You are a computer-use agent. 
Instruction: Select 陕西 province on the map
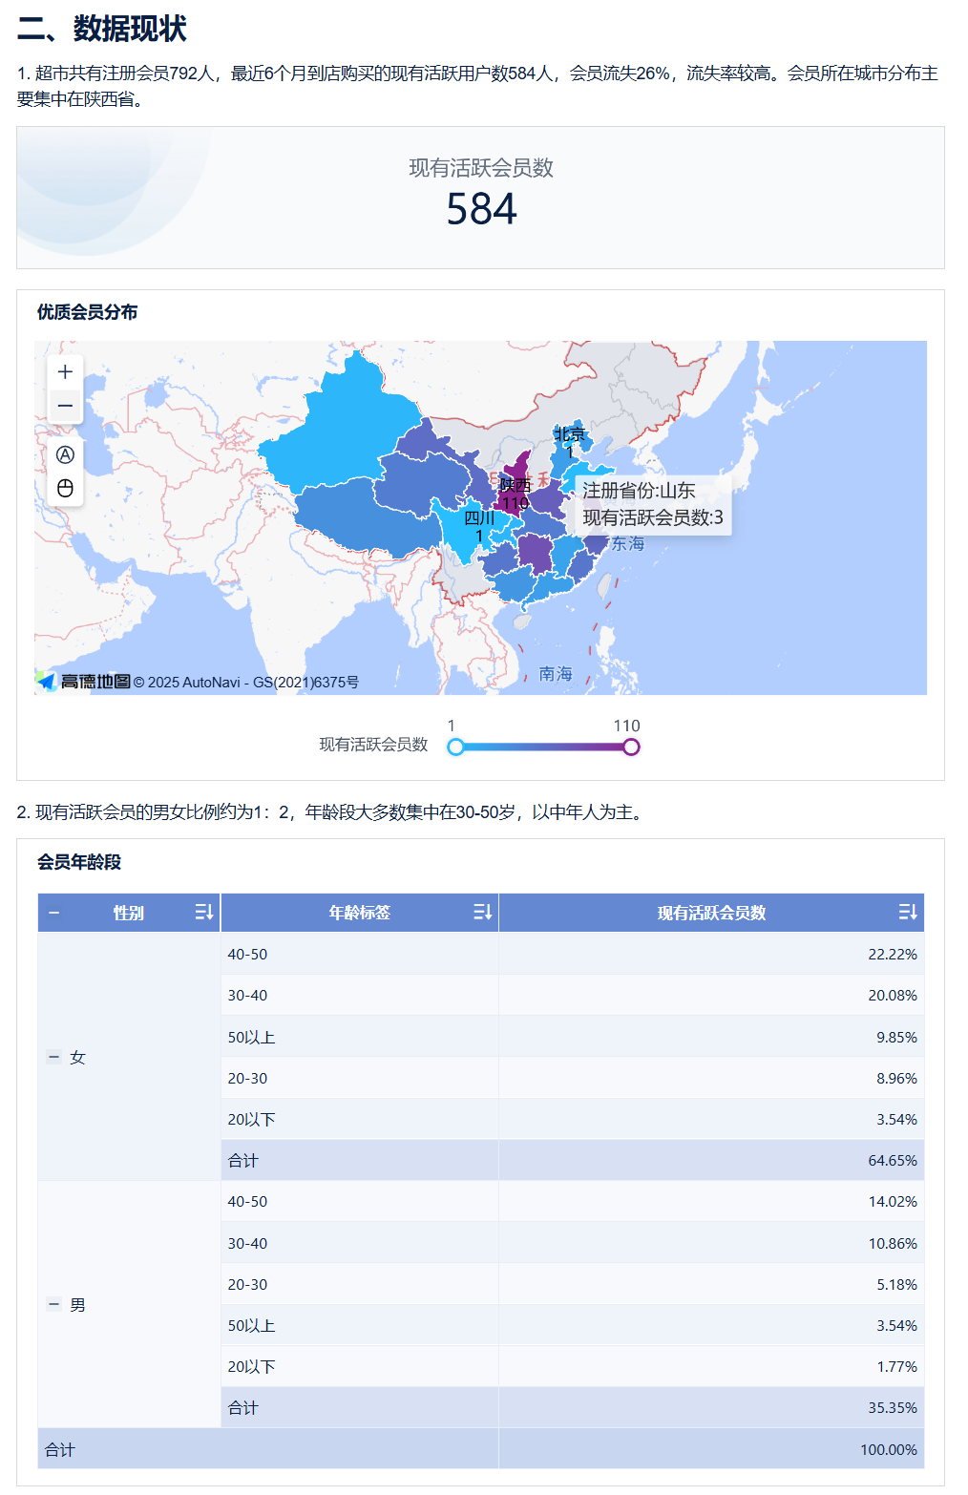[516, 477]
